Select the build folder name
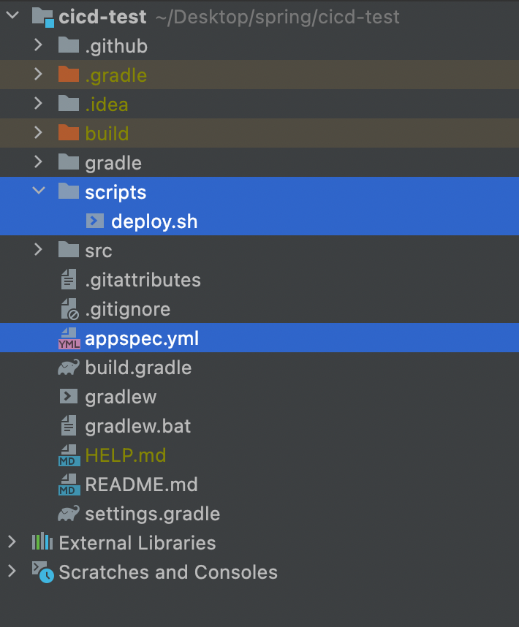The height and width of the screenshot is (627, 519). pyautogui.click(x=107, y=134)
